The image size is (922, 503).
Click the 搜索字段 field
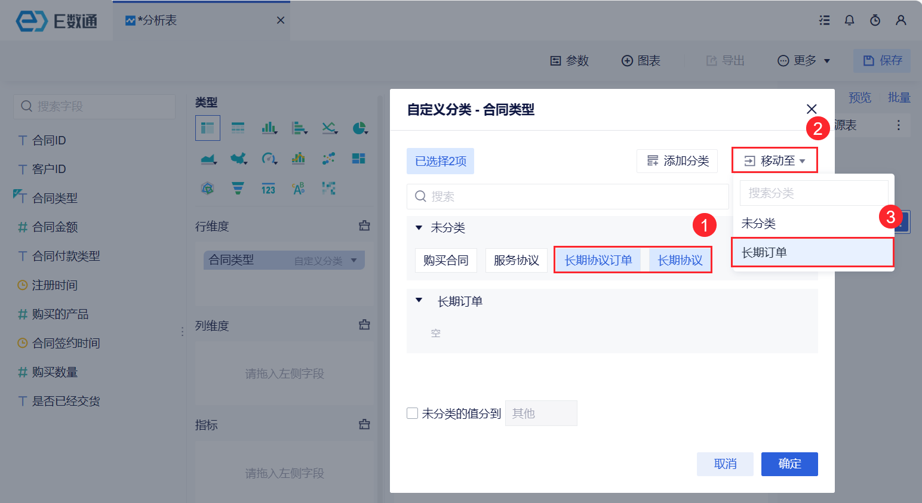[94, 106]
